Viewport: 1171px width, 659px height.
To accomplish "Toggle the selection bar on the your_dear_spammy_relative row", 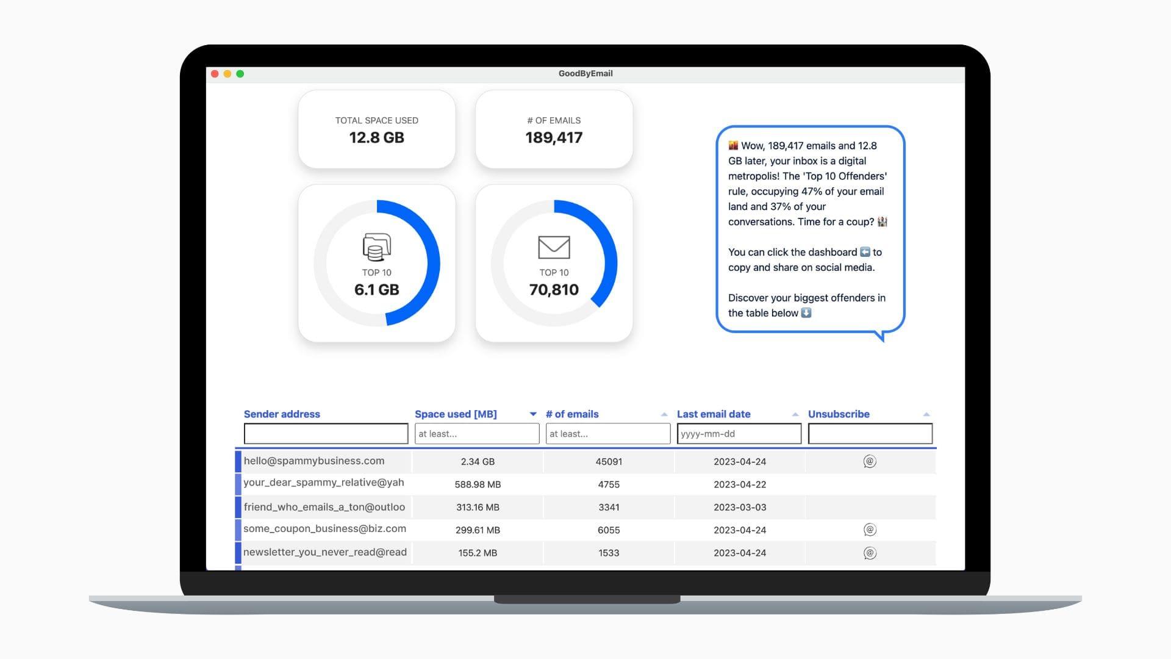I will [237, 484].
